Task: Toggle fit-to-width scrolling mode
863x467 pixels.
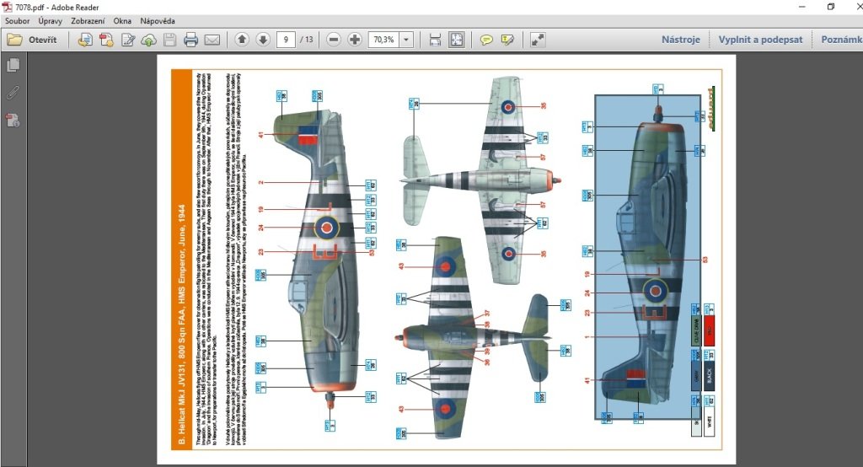Action: [x=435, y=40]
